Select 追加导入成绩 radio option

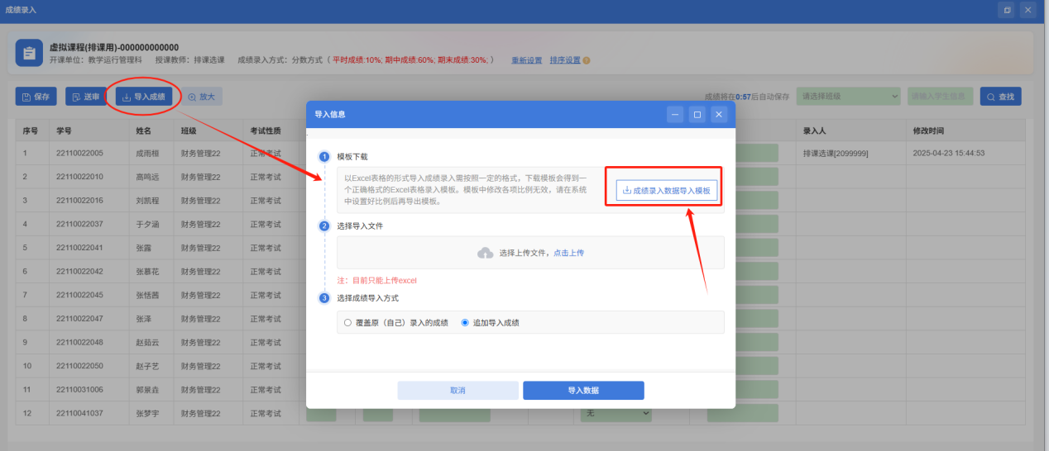pyautogui.click(x=465, y=323)
